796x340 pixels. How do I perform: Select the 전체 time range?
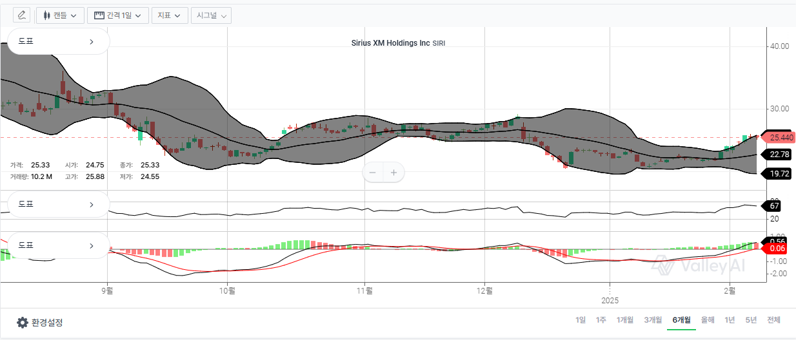click(773, 320)
